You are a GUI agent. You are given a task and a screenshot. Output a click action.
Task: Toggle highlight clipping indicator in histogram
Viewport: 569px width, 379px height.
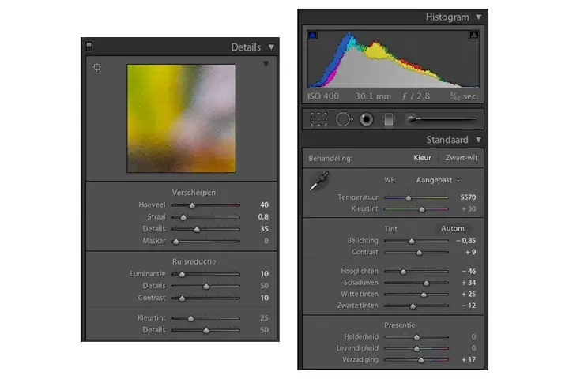tap(473, 35)
